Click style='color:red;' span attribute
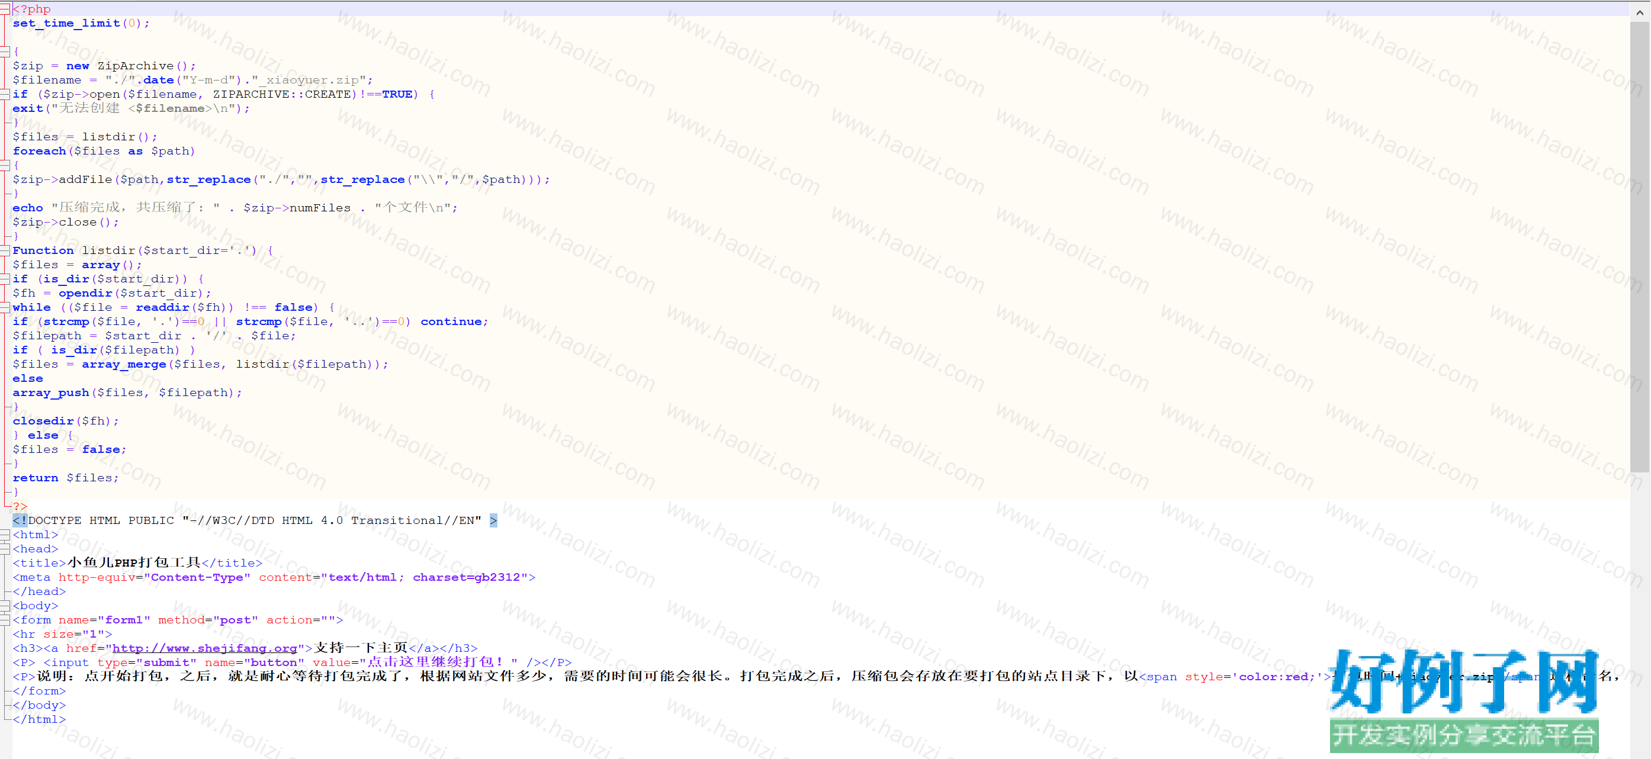 (1254, 677)
